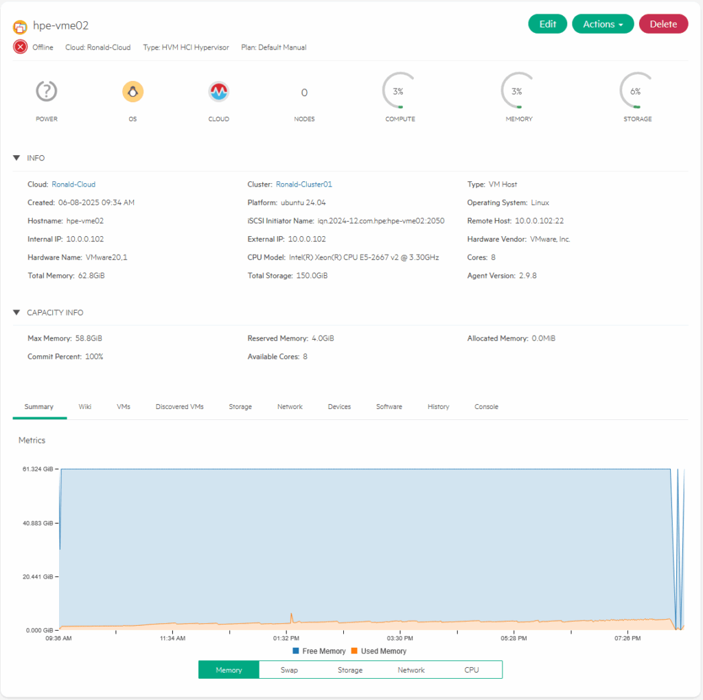The height and width of the screenshot is (700, 703).
Task: Switch metrics chart to Swap
Action: point(289,670)
